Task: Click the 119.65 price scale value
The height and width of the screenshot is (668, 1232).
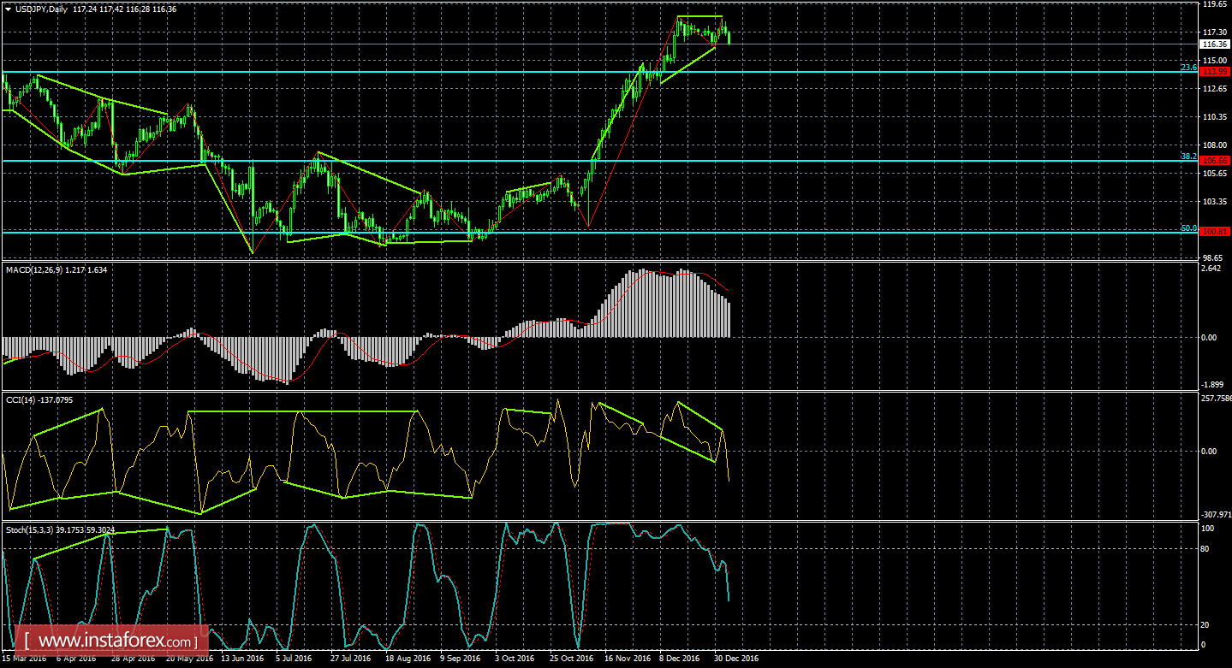Action: pyautogui.click(x=1214, y=4)
